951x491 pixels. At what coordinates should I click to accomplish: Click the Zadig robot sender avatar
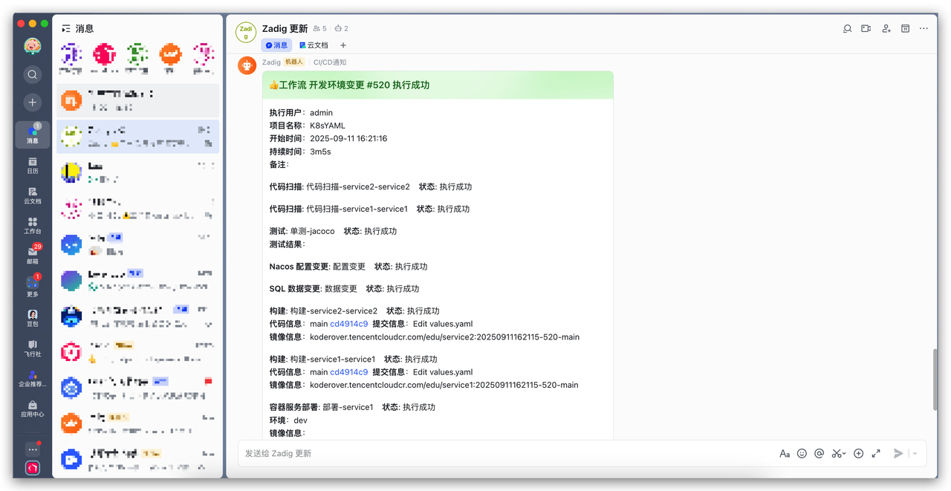tap(247, 65)
